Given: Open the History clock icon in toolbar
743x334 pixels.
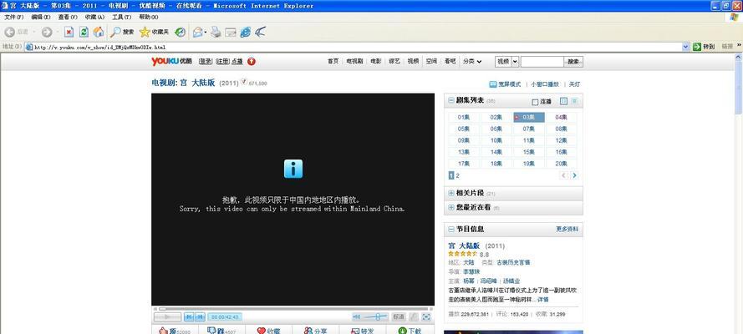Looking at the screenshot, I should [x=180, y=33].
